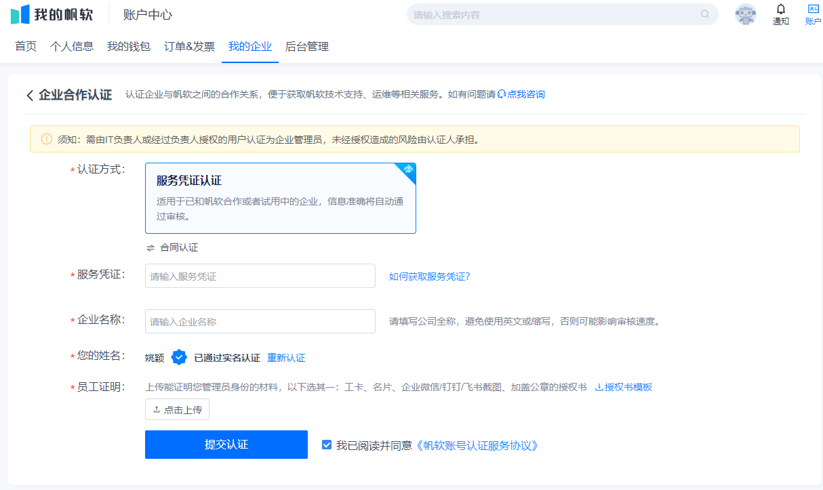The image size is (823, 490).
Task: Uncheck the agreement checkbox 我已阅读并同意
Action: [327, 445]
